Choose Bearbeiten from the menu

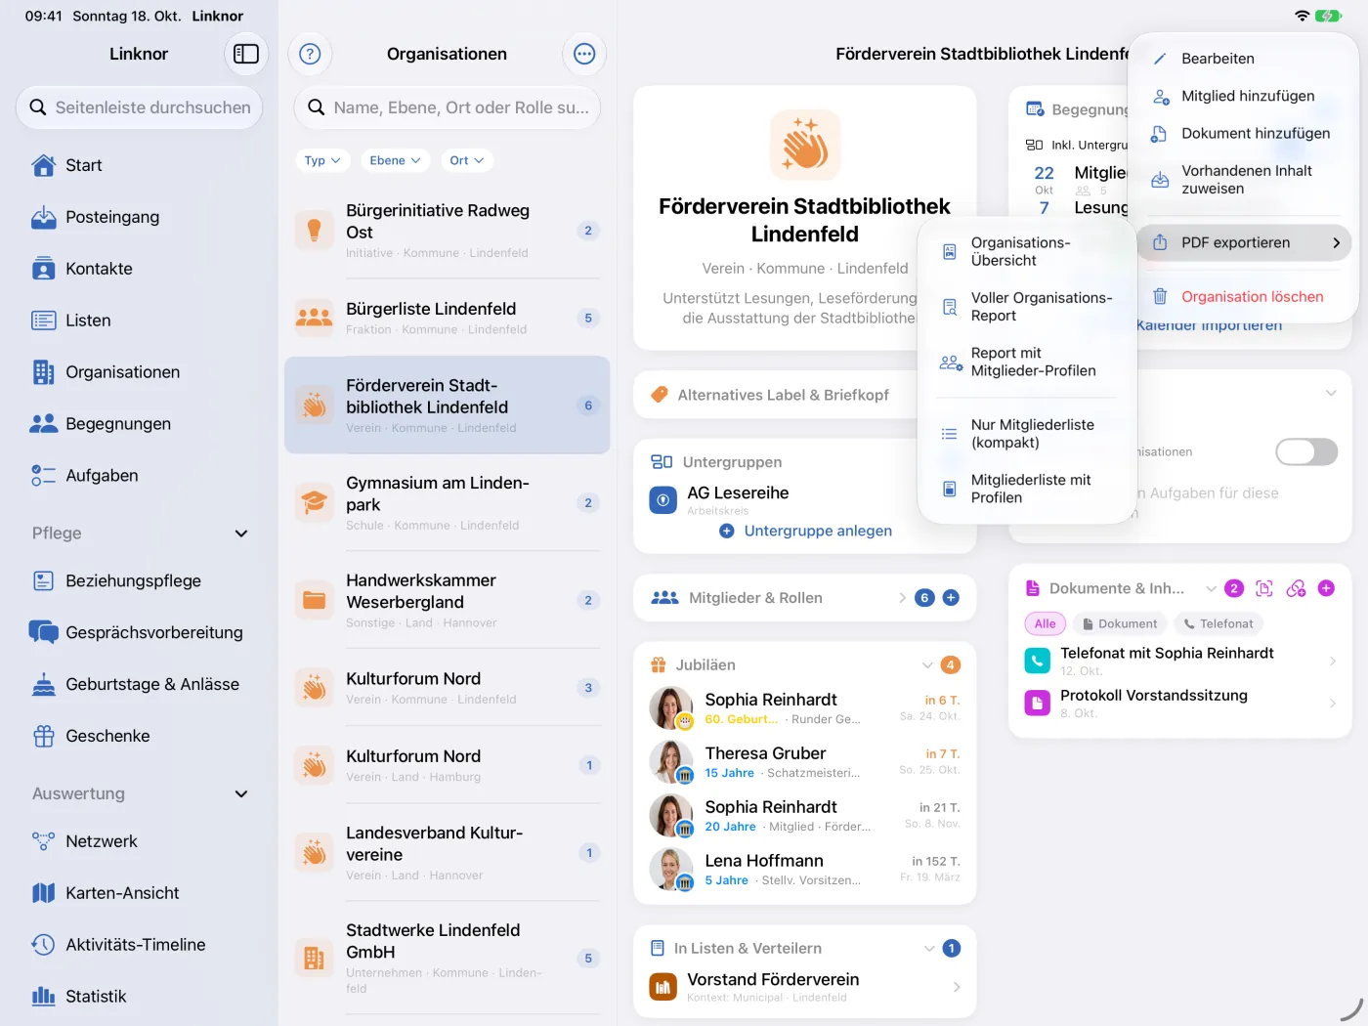[x=1243, y=59]
